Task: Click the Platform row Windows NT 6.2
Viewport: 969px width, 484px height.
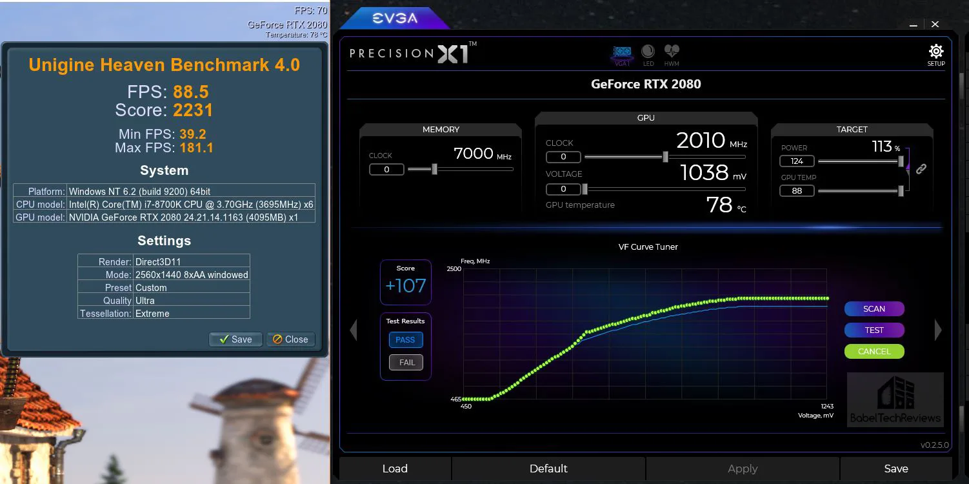Action: tap(164, 191)
